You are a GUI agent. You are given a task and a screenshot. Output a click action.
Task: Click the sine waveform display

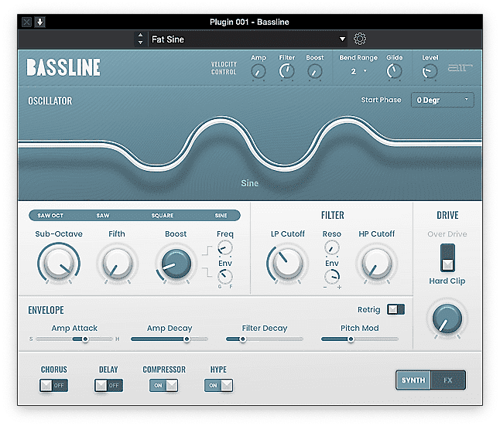click(250, 143)
